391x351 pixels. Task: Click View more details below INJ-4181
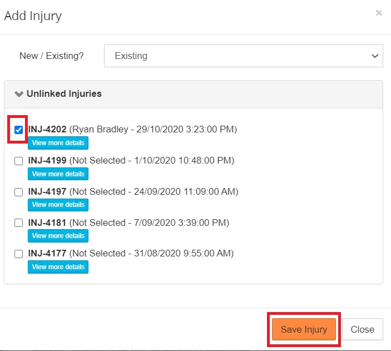58,236
